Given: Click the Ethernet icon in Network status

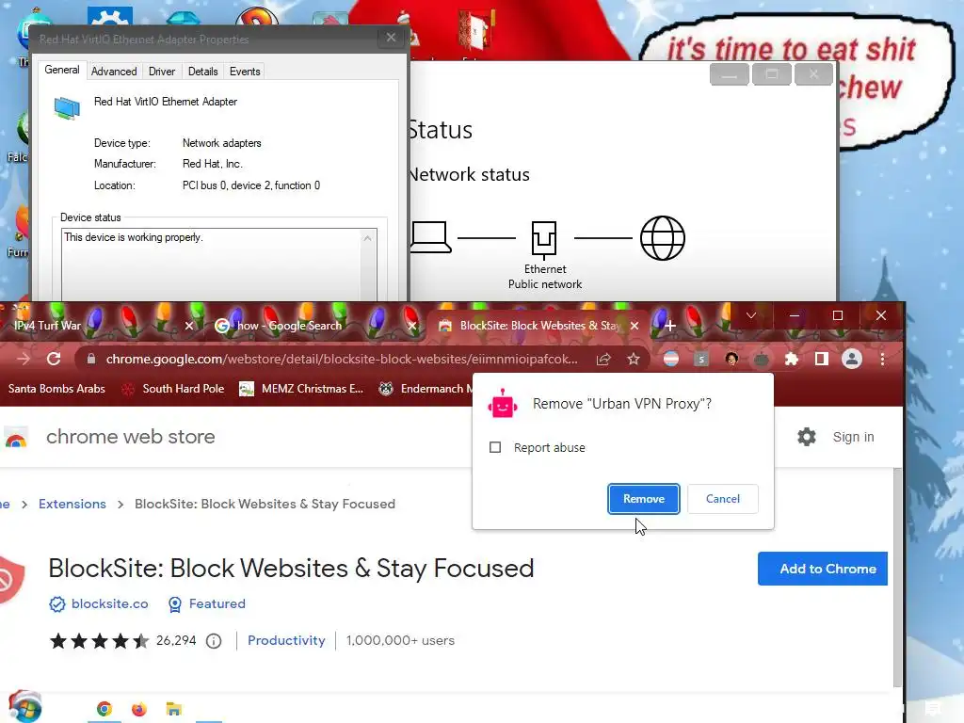Looking at the screenshot, I should pos(544,238).
